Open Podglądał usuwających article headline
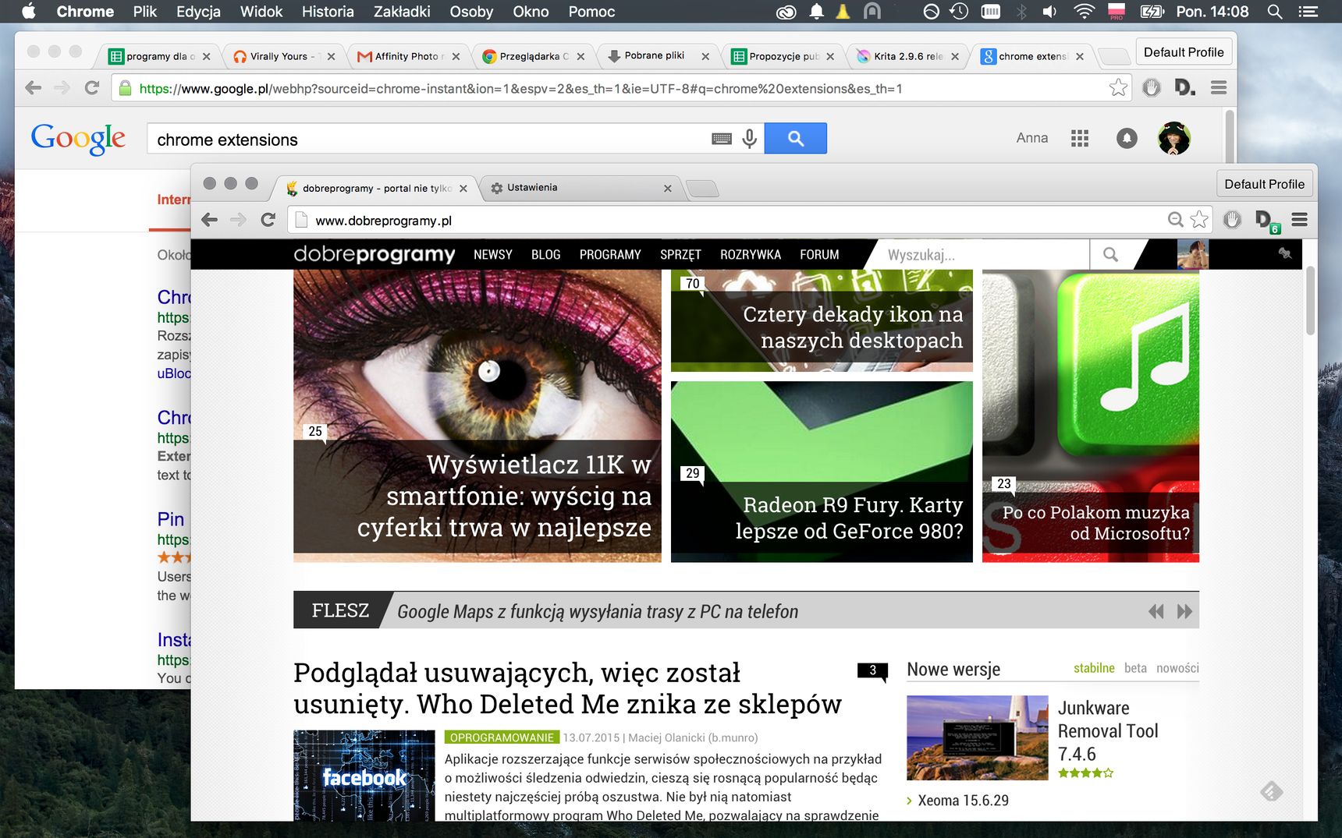The width and height of the screenshot is (1342, 838). coord(567,688)
